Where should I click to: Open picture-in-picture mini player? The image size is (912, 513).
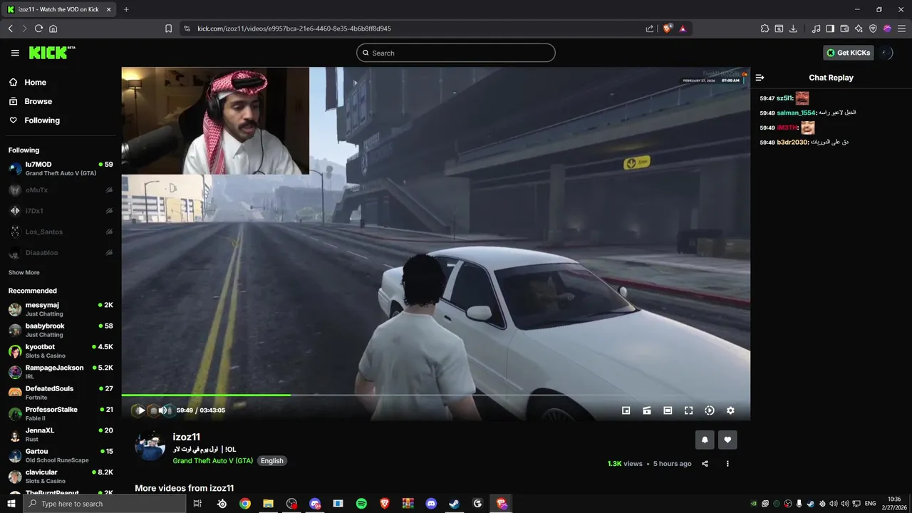(626, 410)
